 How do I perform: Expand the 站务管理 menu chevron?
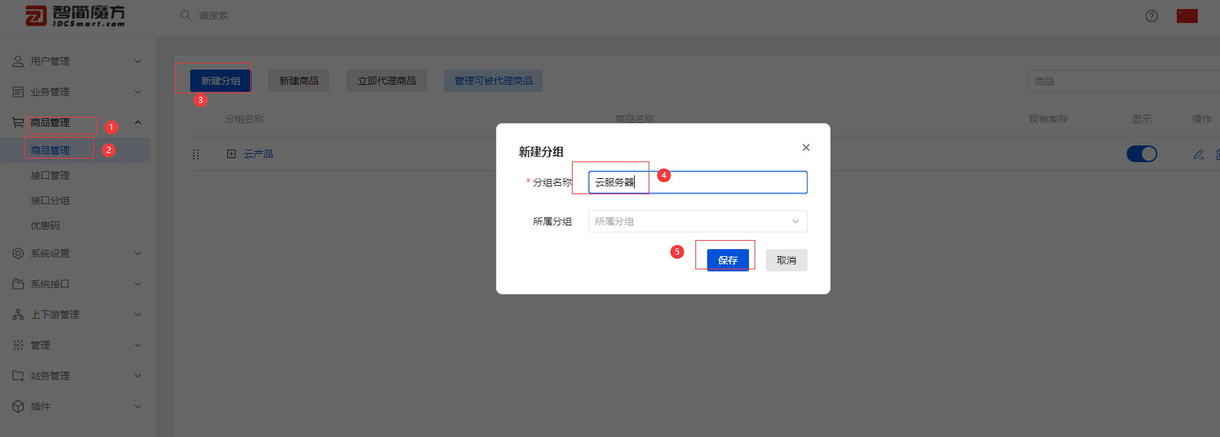click(138, 376)
